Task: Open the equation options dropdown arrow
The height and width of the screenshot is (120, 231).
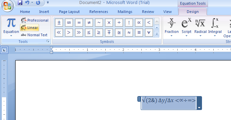Action: pos(199,108)
